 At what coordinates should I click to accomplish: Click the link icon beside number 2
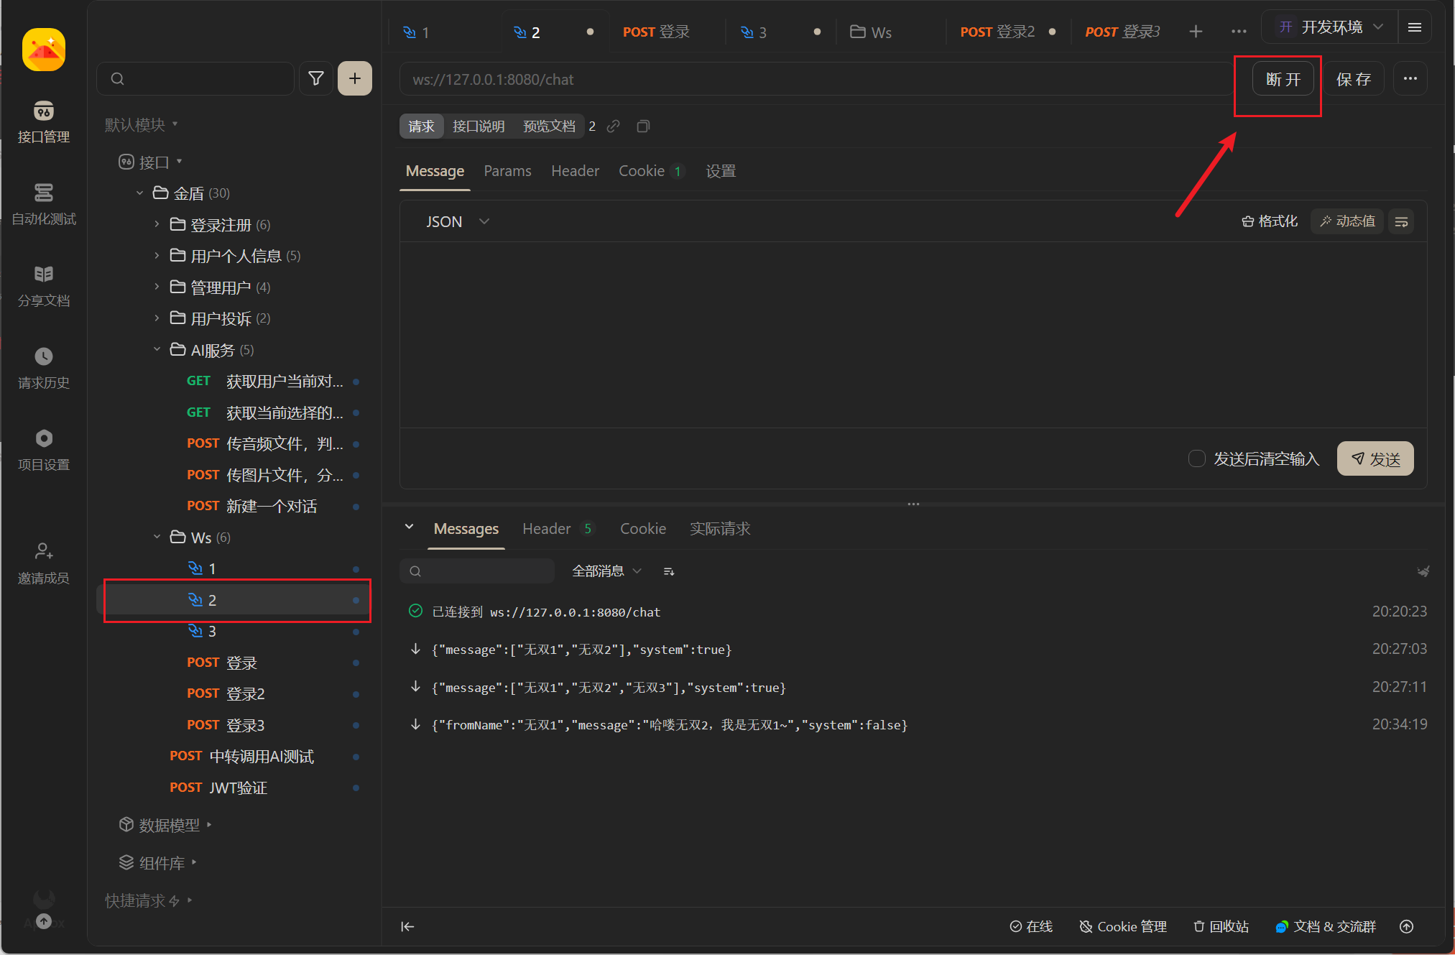pos(613,126)
